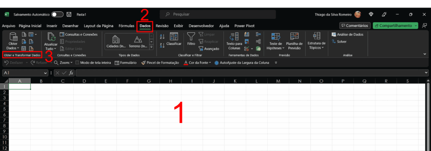Image resolution: width=431 pixels, height=151 pixels.
Task: Click Avançado filter option
Action: pyautogui.click(x=209, y=49)
